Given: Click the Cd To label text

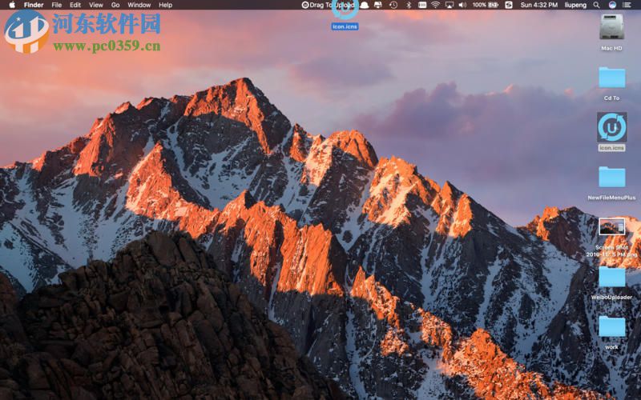Looking at the screenshot, I should click(x=611, y=98).
